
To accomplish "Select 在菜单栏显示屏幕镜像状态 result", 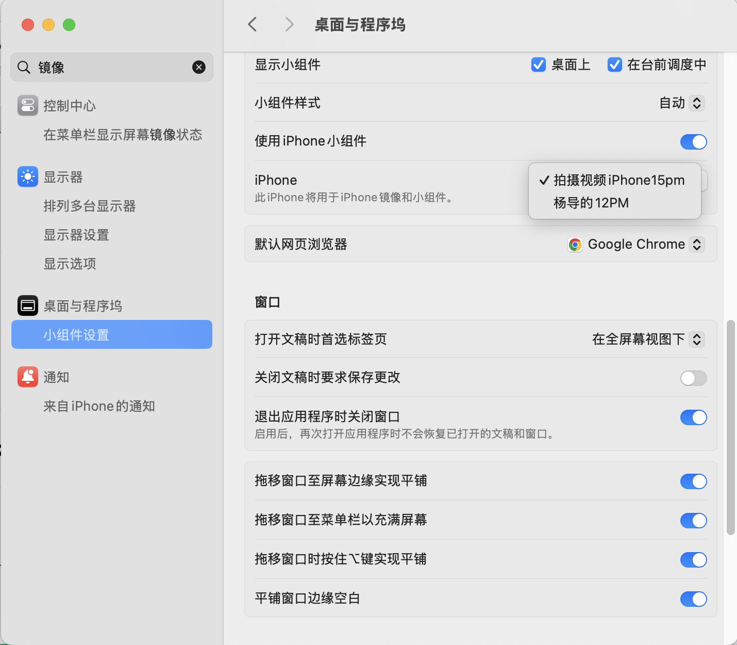I will [x=112, y=134].
